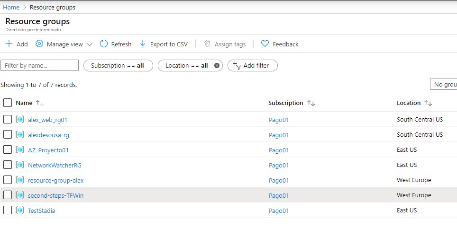Go to Home in breadcrumb

(x=11, y=7)
